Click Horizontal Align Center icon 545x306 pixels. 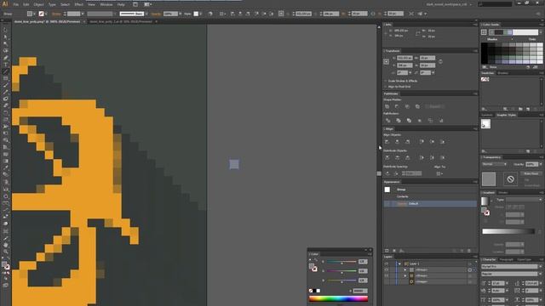pyautogui.click(x=397, y=142)
